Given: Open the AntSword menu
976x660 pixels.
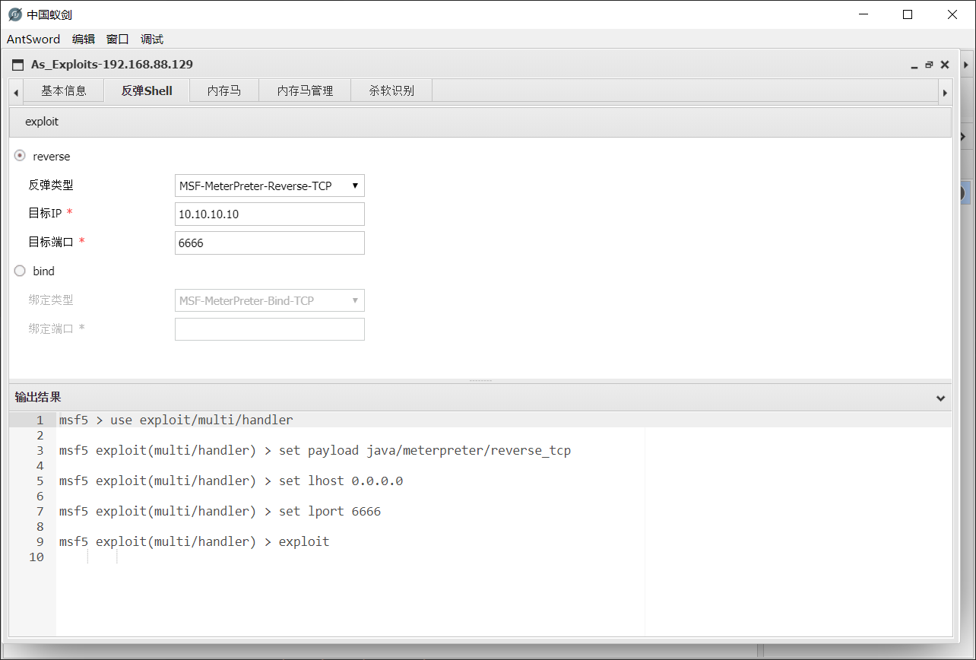Looking at the screenshot, I should [33, 40].
